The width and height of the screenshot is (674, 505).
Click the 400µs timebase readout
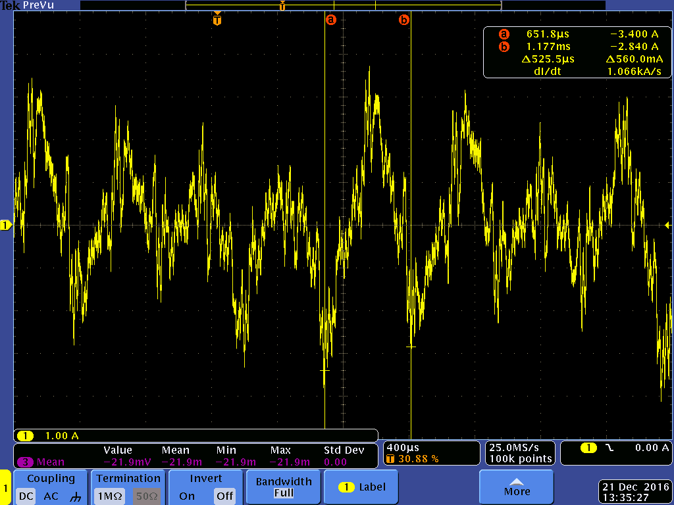pos(403,447)
